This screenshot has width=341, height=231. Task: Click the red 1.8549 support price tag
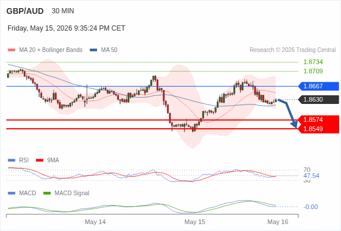click(x=318, y=129)
